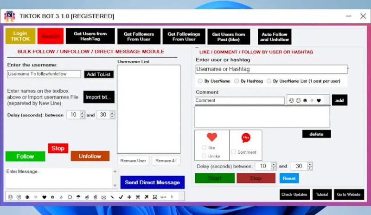Stop bulk follow with red Stop button
Image resolution: width=371 pixels, height=215 pixels.
coord(58,149)
